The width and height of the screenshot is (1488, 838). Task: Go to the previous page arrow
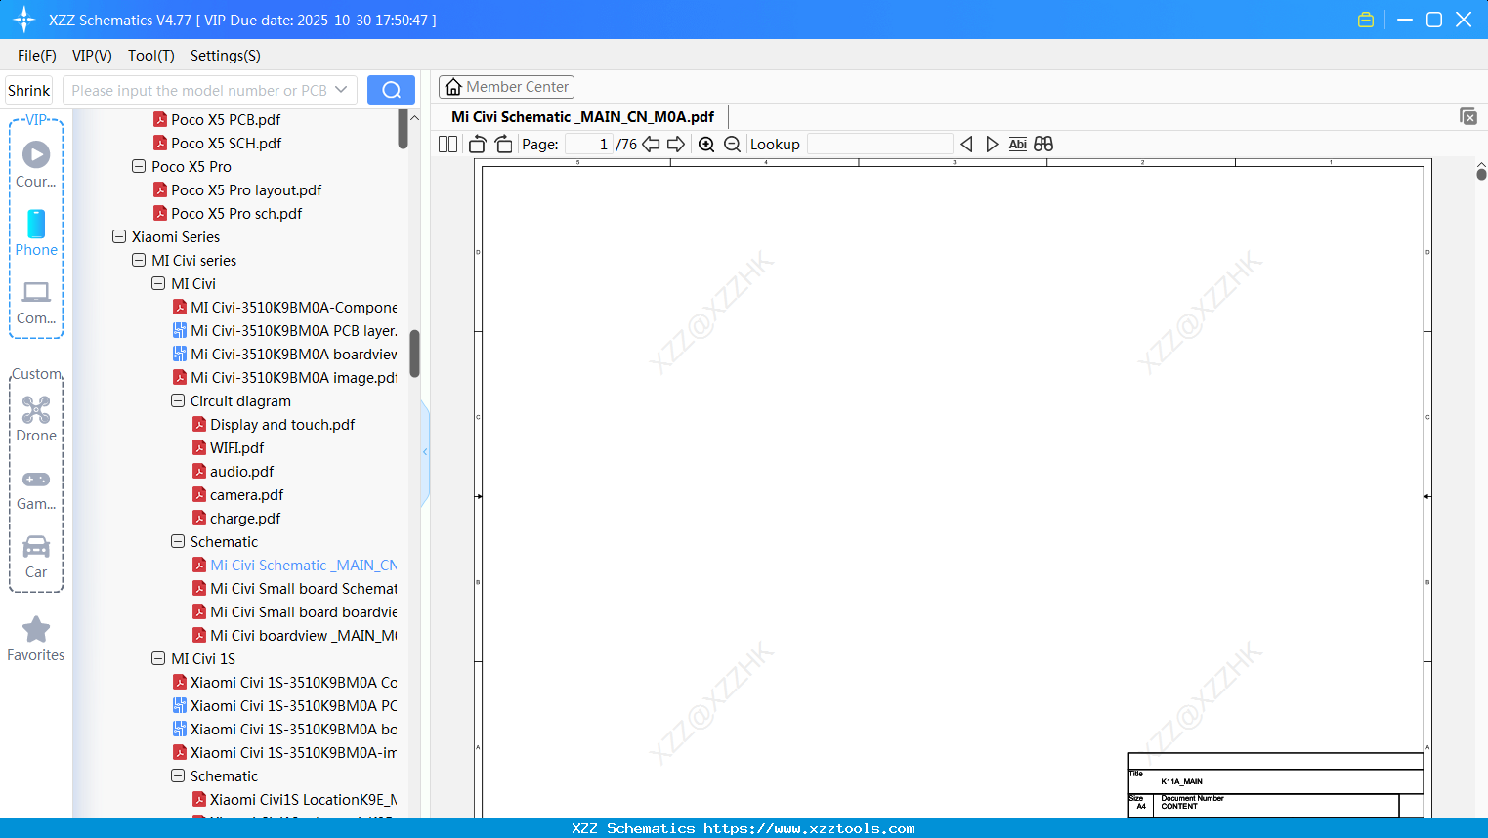point(651,145)
